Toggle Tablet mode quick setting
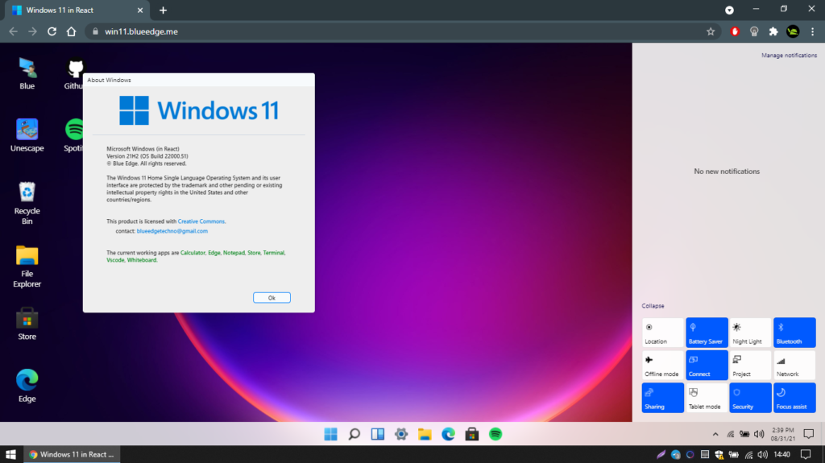This screenshot has height=463, width=825. (x=707, y=398)
